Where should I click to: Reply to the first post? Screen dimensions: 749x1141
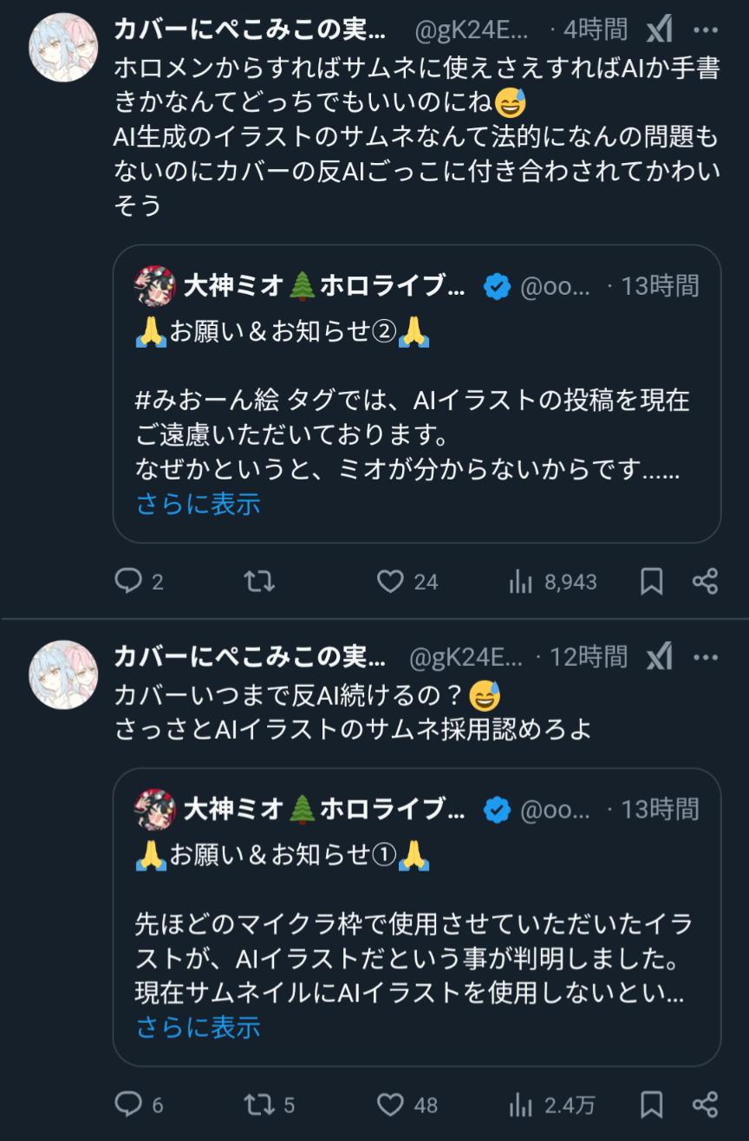click(128, 581)
